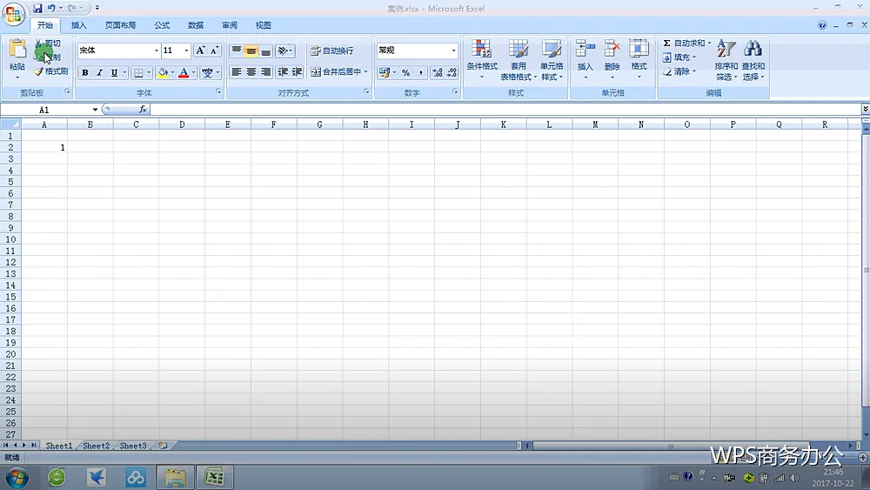Click the Name Box showing A1
Screen dimensions: 870x490
click(50, 110)
